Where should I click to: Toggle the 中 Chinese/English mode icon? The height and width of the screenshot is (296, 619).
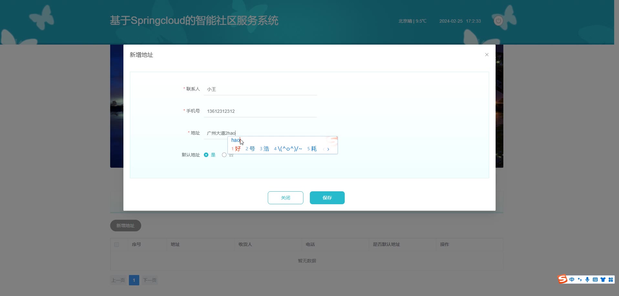pos(572,280)
